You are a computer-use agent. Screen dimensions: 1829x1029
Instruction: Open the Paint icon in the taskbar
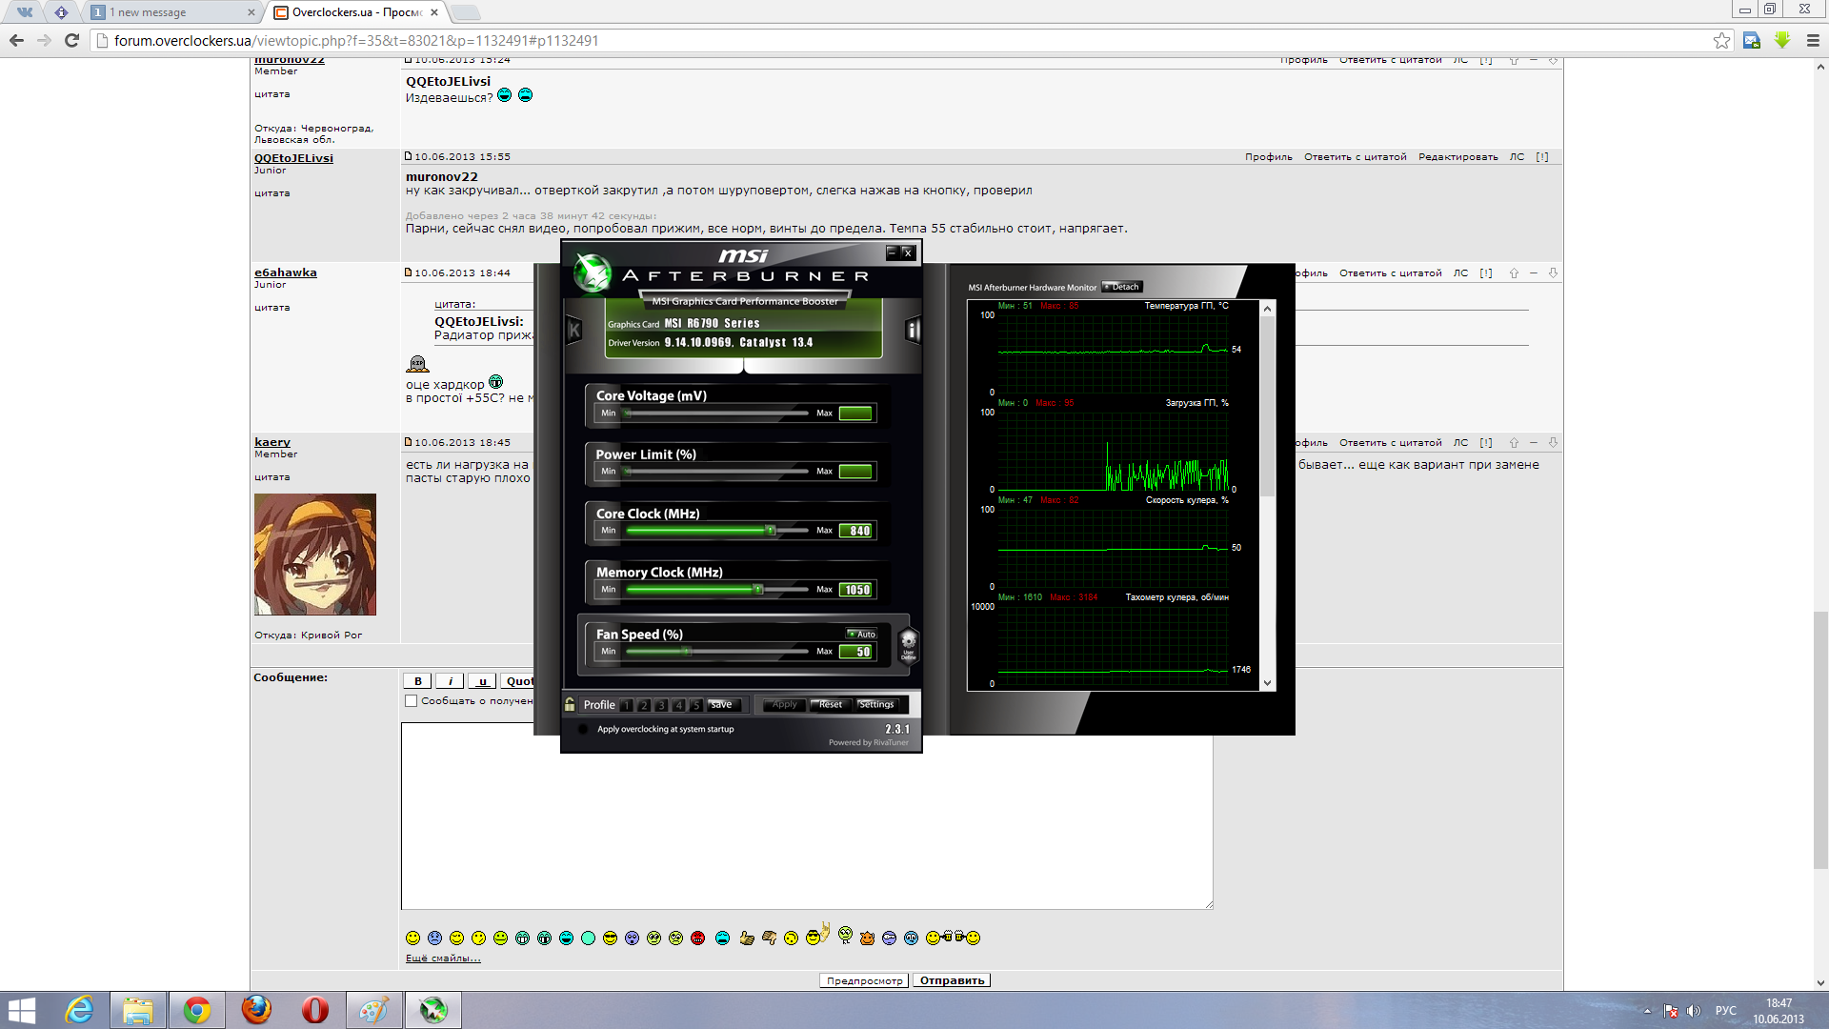pyautogui.click(x=374, y=1010)
